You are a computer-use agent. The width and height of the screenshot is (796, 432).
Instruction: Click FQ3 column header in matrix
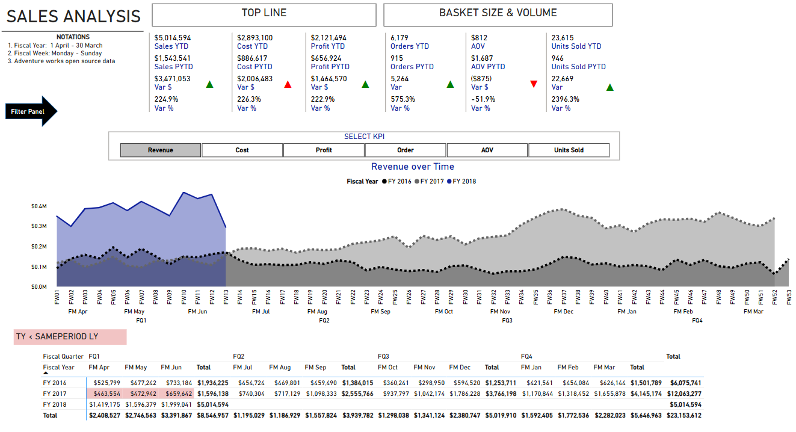(x=384, y=356)
